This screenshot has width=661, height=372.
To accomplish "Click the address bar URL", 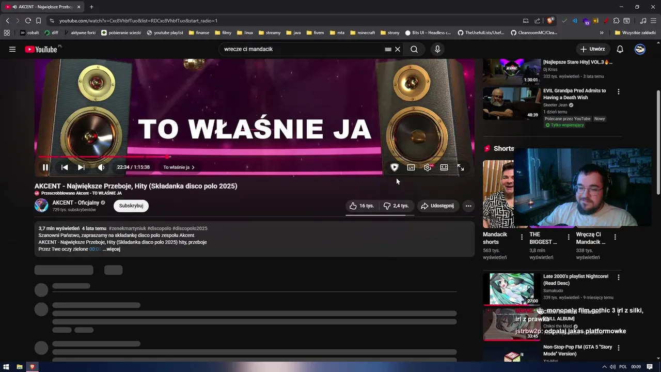I will 138,21.
